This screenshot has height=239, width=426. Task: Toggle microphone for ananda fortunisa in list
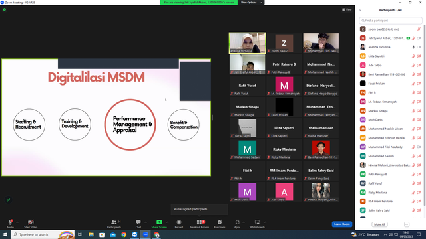coord(413,47)
